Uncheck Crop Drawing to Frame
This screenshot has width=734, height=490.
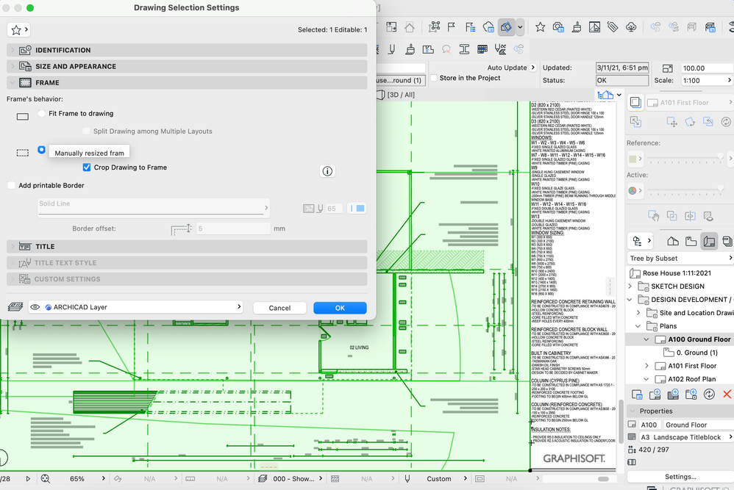87,167
